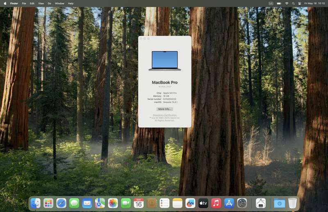328x212 pixels.
Task: Open the File menu
Action: click(24, 3)
